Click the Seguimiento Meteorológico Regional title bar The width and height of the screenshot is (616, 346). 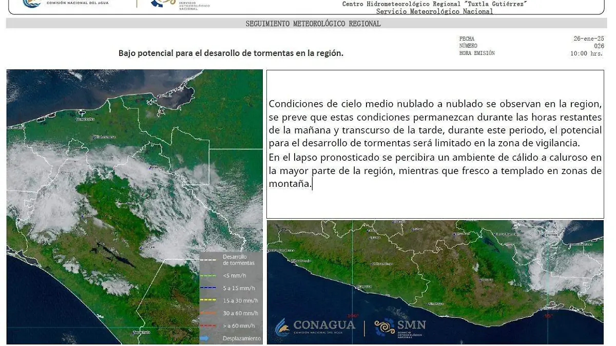[306, 24]
